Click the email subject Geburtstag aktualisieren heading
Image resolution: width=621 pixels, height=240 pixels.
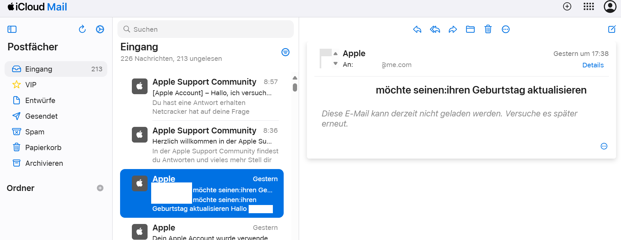click(481, 90)
